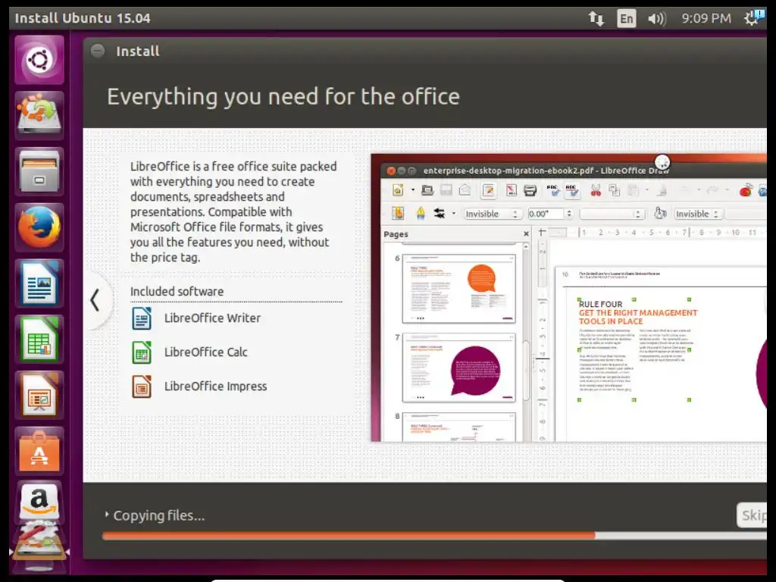776x582 pixels.
Task: Click the Impress icon under Included software
Action: [142, 386]
